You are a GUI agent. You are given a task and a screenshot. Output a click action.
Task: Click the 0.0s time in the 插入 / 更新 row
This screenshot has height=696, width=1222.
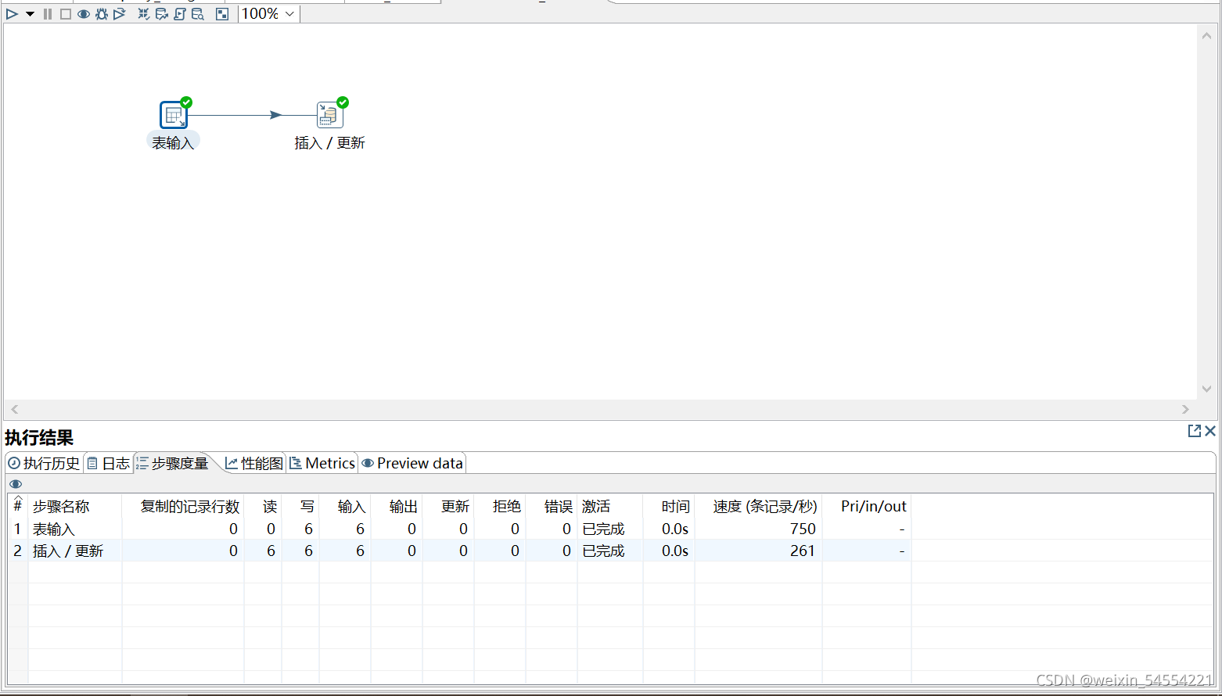click(675, 551)
